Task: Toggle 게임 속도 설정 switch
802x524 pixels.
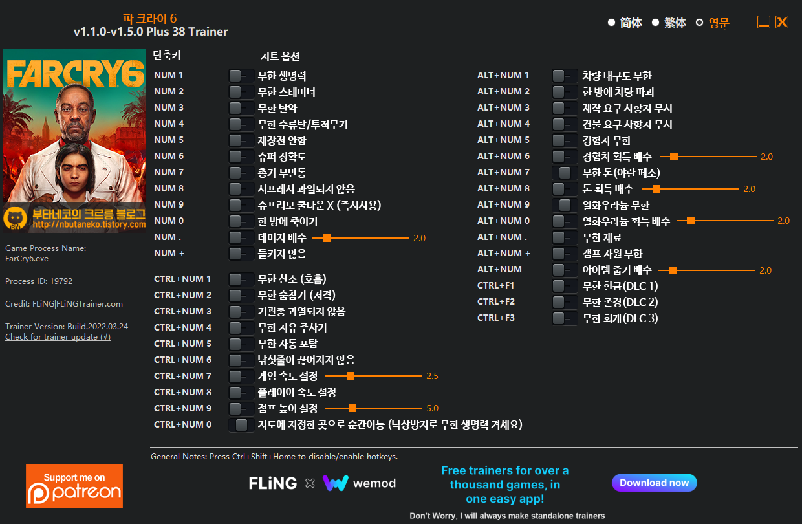Action: coord(242,377)
